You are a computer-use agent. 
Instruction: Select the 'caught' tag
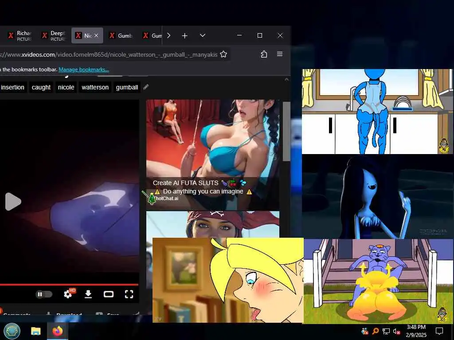[41, 87]
